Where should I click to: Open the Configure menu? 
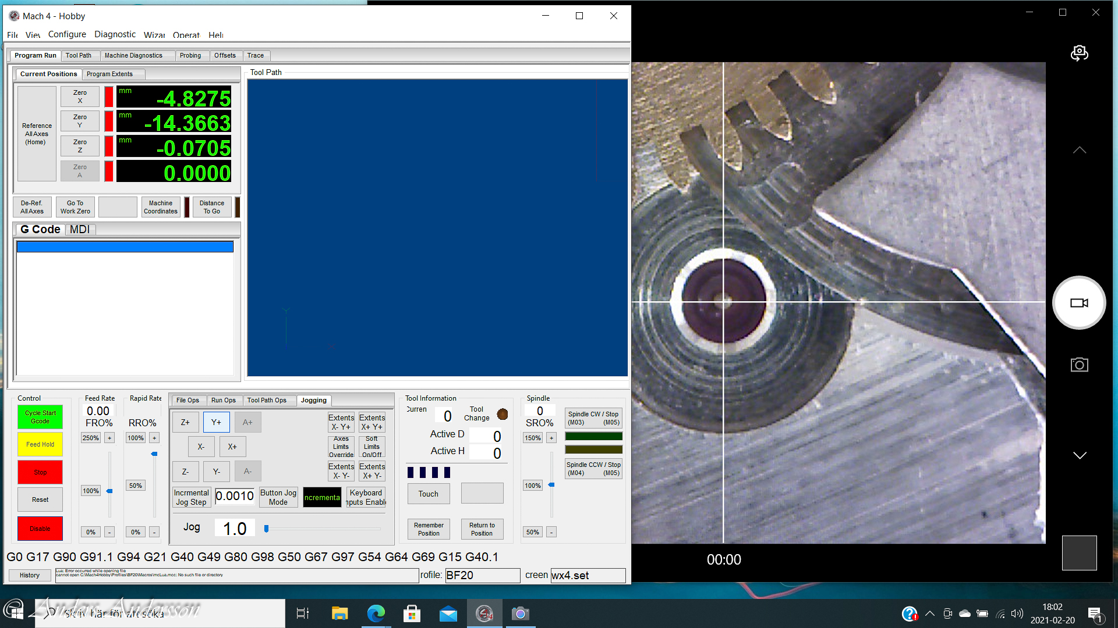tap(67, 34)
